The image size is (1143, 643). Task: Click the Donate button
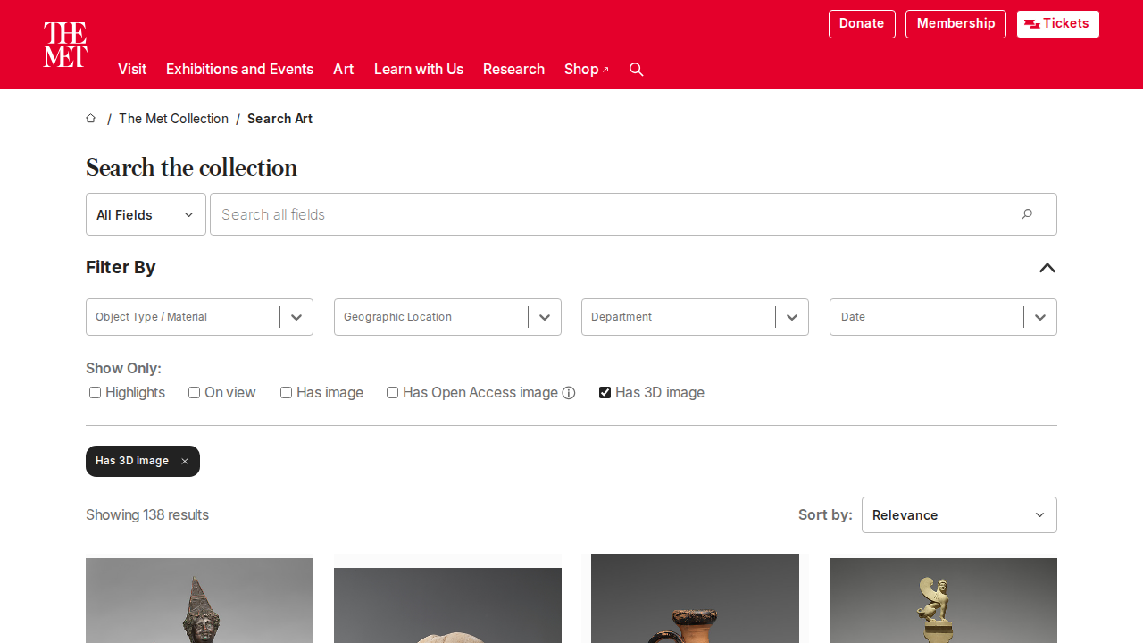point(861,23)
